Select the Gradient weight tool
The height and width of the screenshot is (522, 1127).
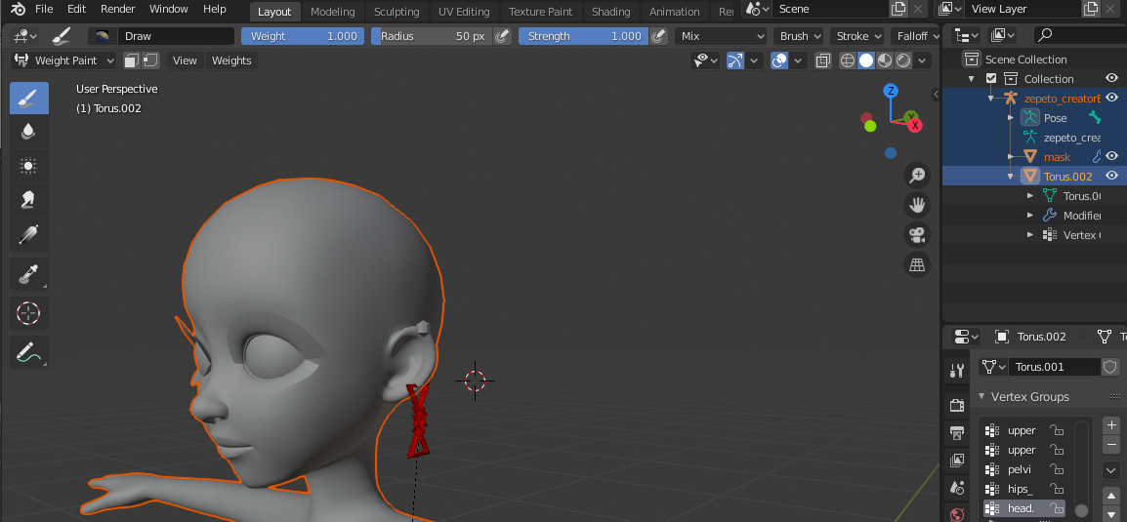28,234
